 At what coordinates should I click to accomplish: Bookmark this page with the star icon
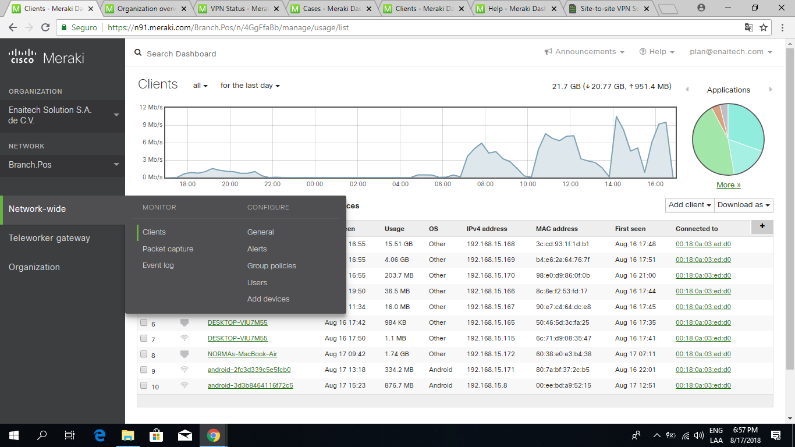coord(764,27)
